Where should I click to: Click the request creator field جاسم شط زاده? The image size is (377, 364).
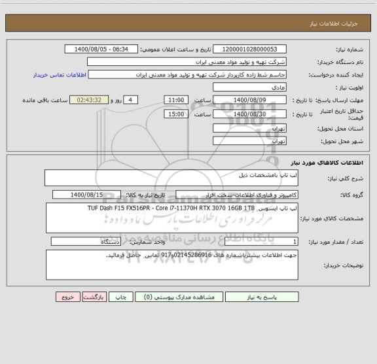click(x=187, y=74)
